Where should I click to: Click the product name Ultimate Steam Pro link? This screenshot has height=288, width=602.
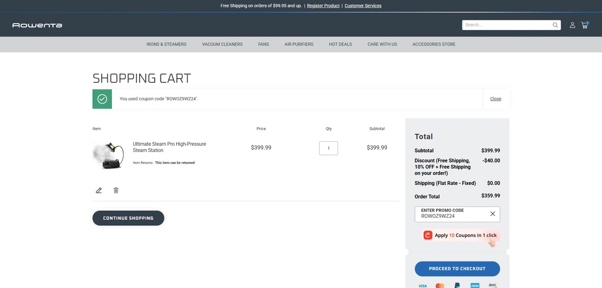169,147
